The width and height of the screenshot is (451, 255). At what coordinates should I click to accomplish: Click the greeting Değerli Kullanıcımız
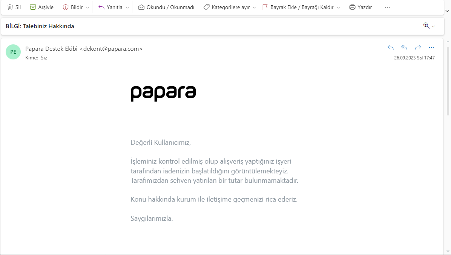(161, 143)
